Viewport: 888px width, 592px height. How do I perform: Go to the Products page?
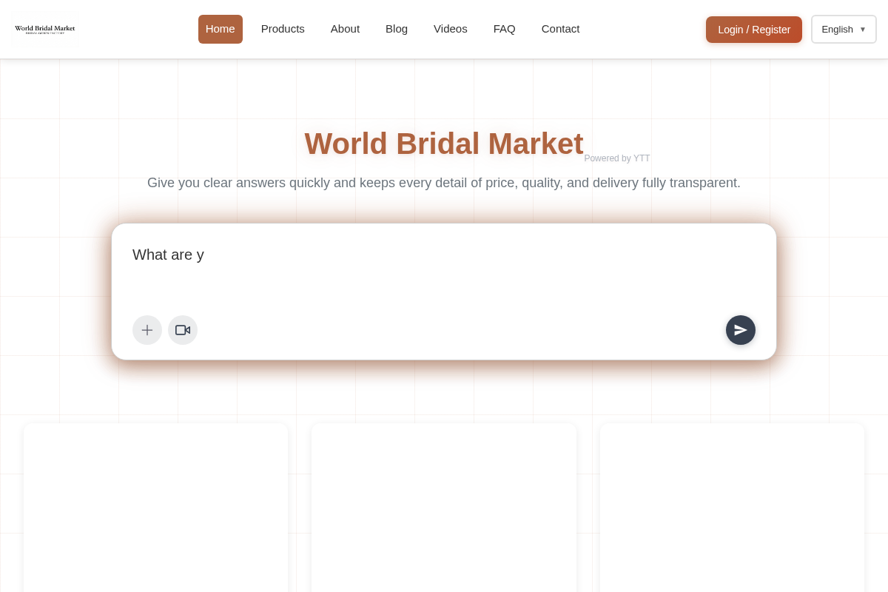[283, 29]
